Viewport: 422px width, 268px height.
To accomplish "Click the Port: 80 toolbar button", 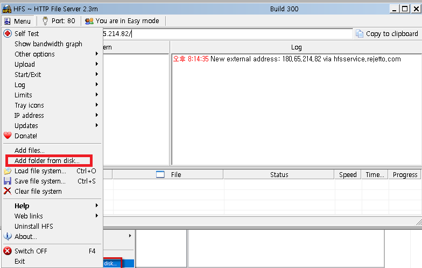I will 59,20.
